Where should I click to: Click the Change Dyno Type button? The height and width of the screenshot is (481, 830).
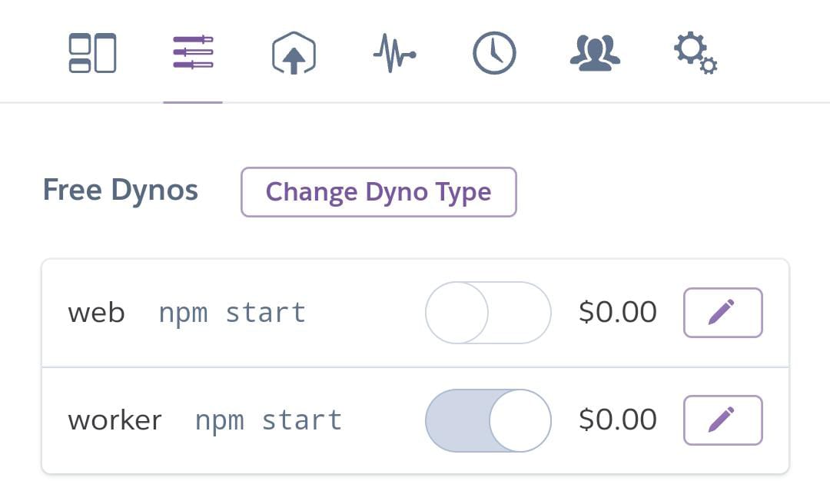tap(378, 192)
